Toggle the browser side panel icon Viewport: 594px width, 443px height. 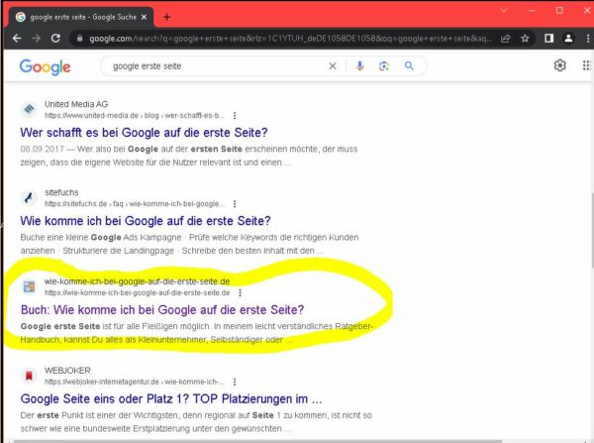[x=548, y=39]
